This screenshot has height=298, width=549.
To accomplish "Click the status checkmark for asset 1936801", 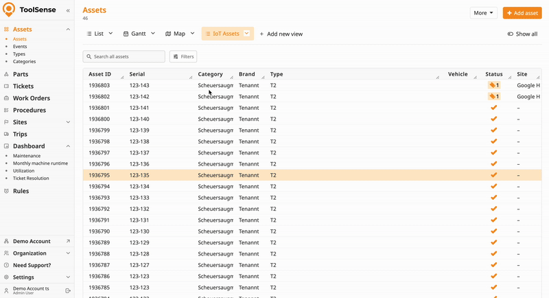I will tap(493, 108).
